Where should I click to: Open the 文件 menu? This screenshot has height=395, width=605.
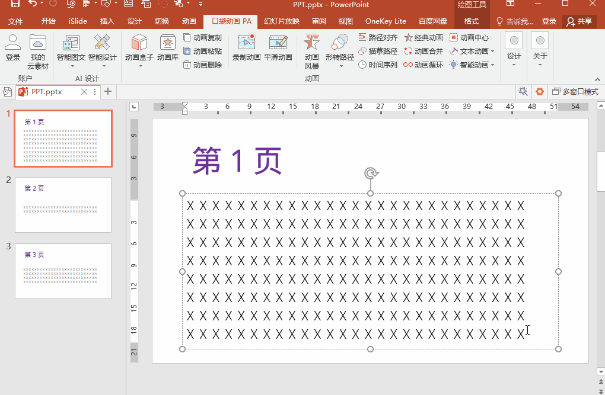(x=15, y=21)
